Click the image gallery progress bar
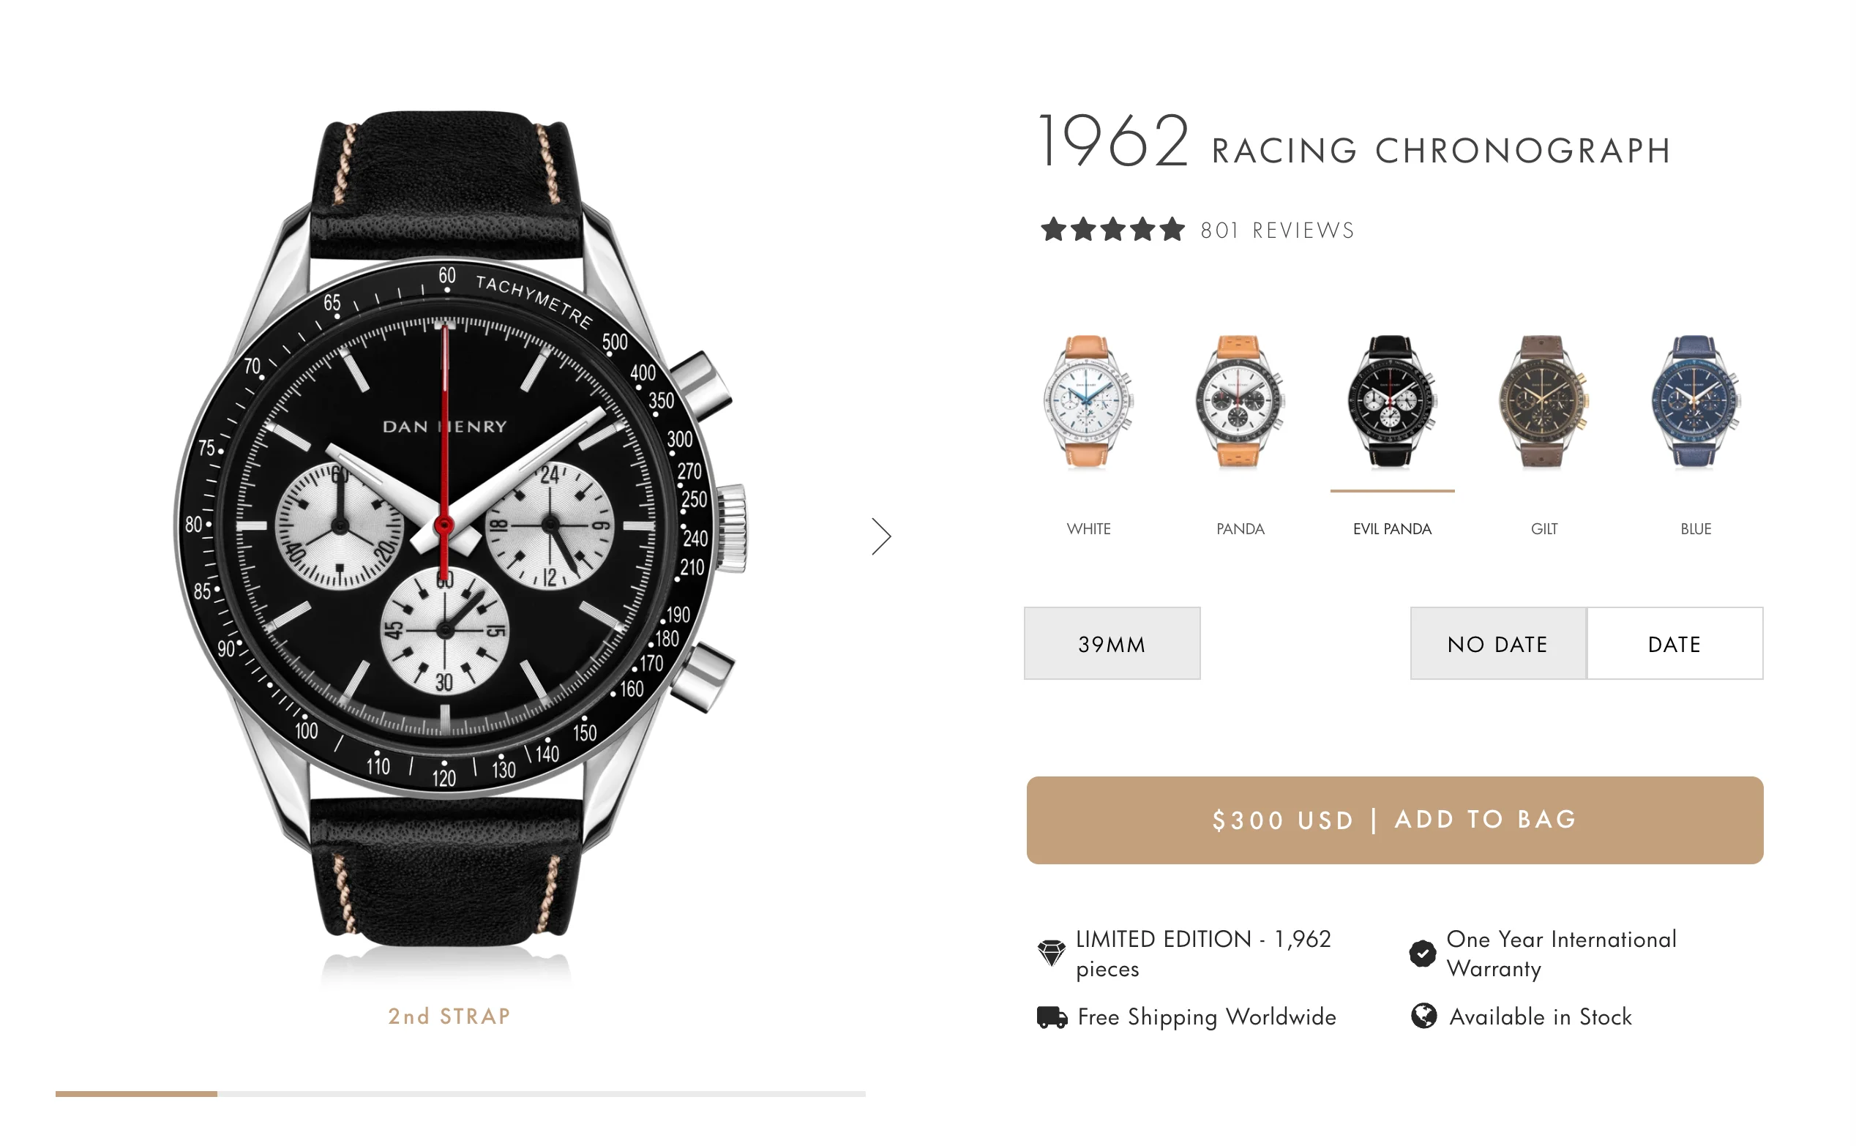 coord(460,1094)
